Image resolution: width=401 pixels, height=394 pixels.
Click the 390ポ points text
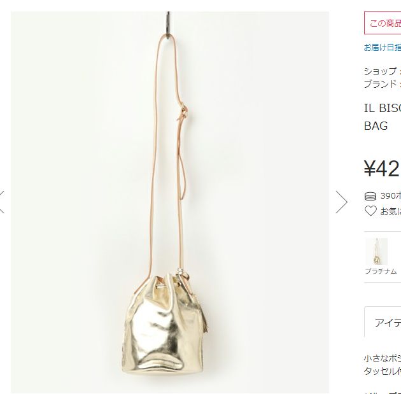pos(391,196)
